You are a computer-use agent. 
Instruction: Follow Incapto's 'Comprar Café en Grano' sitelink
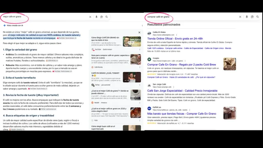tap(157, 77)
